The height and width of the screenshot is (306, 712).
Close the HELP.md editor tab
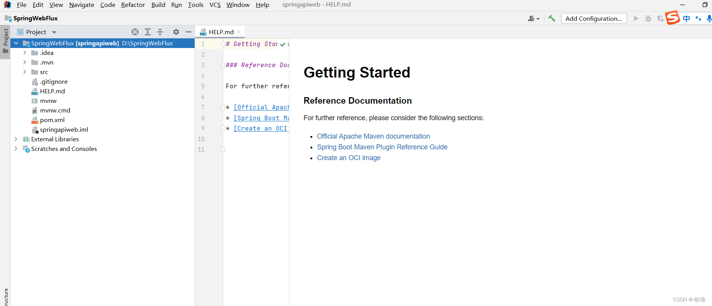[239, 32]
